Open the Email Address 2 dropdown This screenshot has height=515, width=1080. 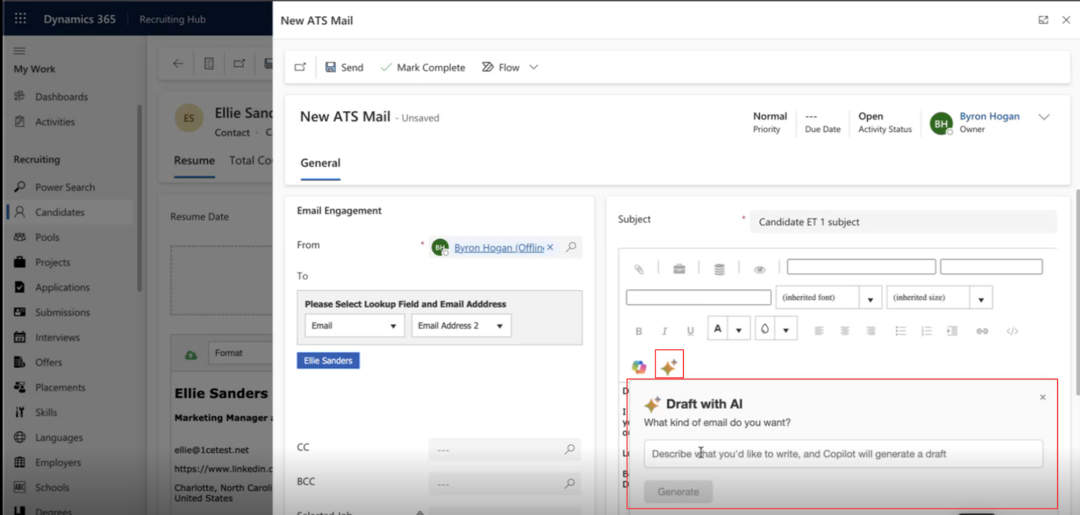[461, 326]
